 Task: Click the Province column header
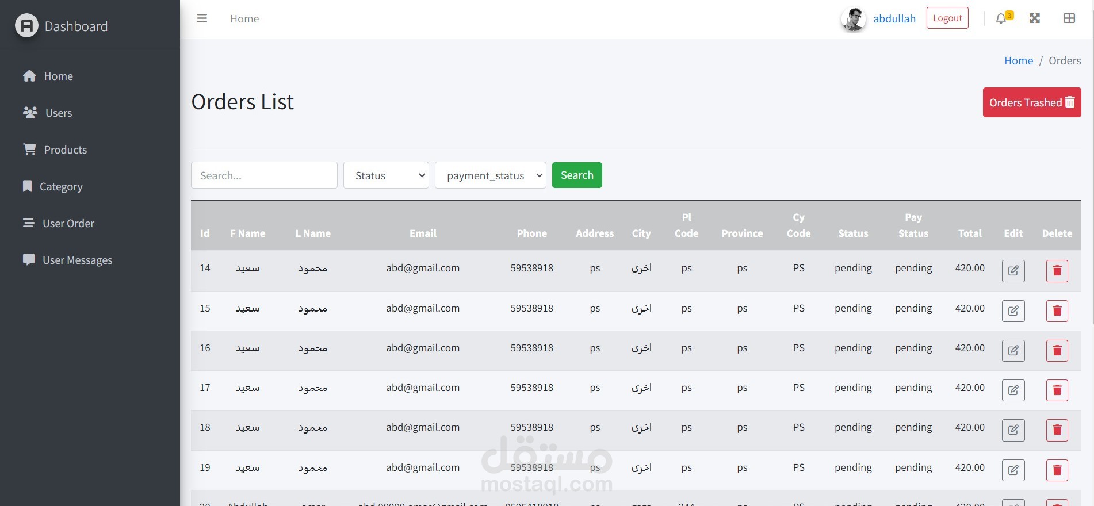742,233
